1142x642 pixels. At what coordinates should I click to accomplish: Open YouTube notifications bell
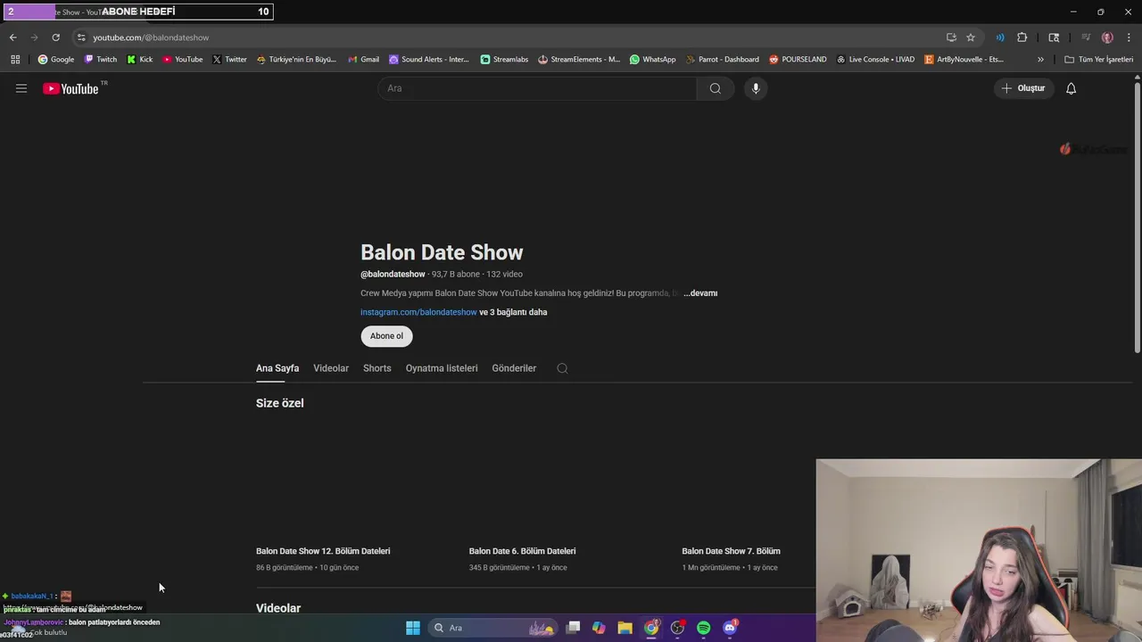[1072, 88]
